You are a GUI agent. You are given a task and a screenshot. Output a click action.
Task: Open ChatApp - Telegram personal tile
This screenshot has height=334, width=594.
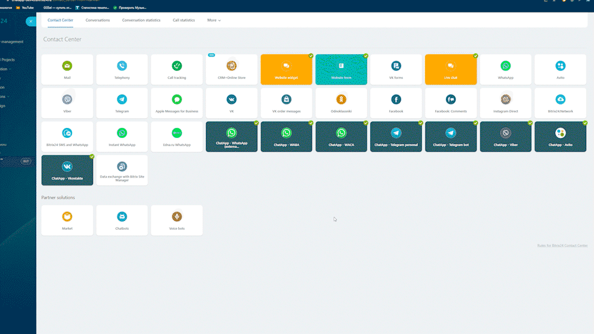pyautogui.click(x=396, y=136)
